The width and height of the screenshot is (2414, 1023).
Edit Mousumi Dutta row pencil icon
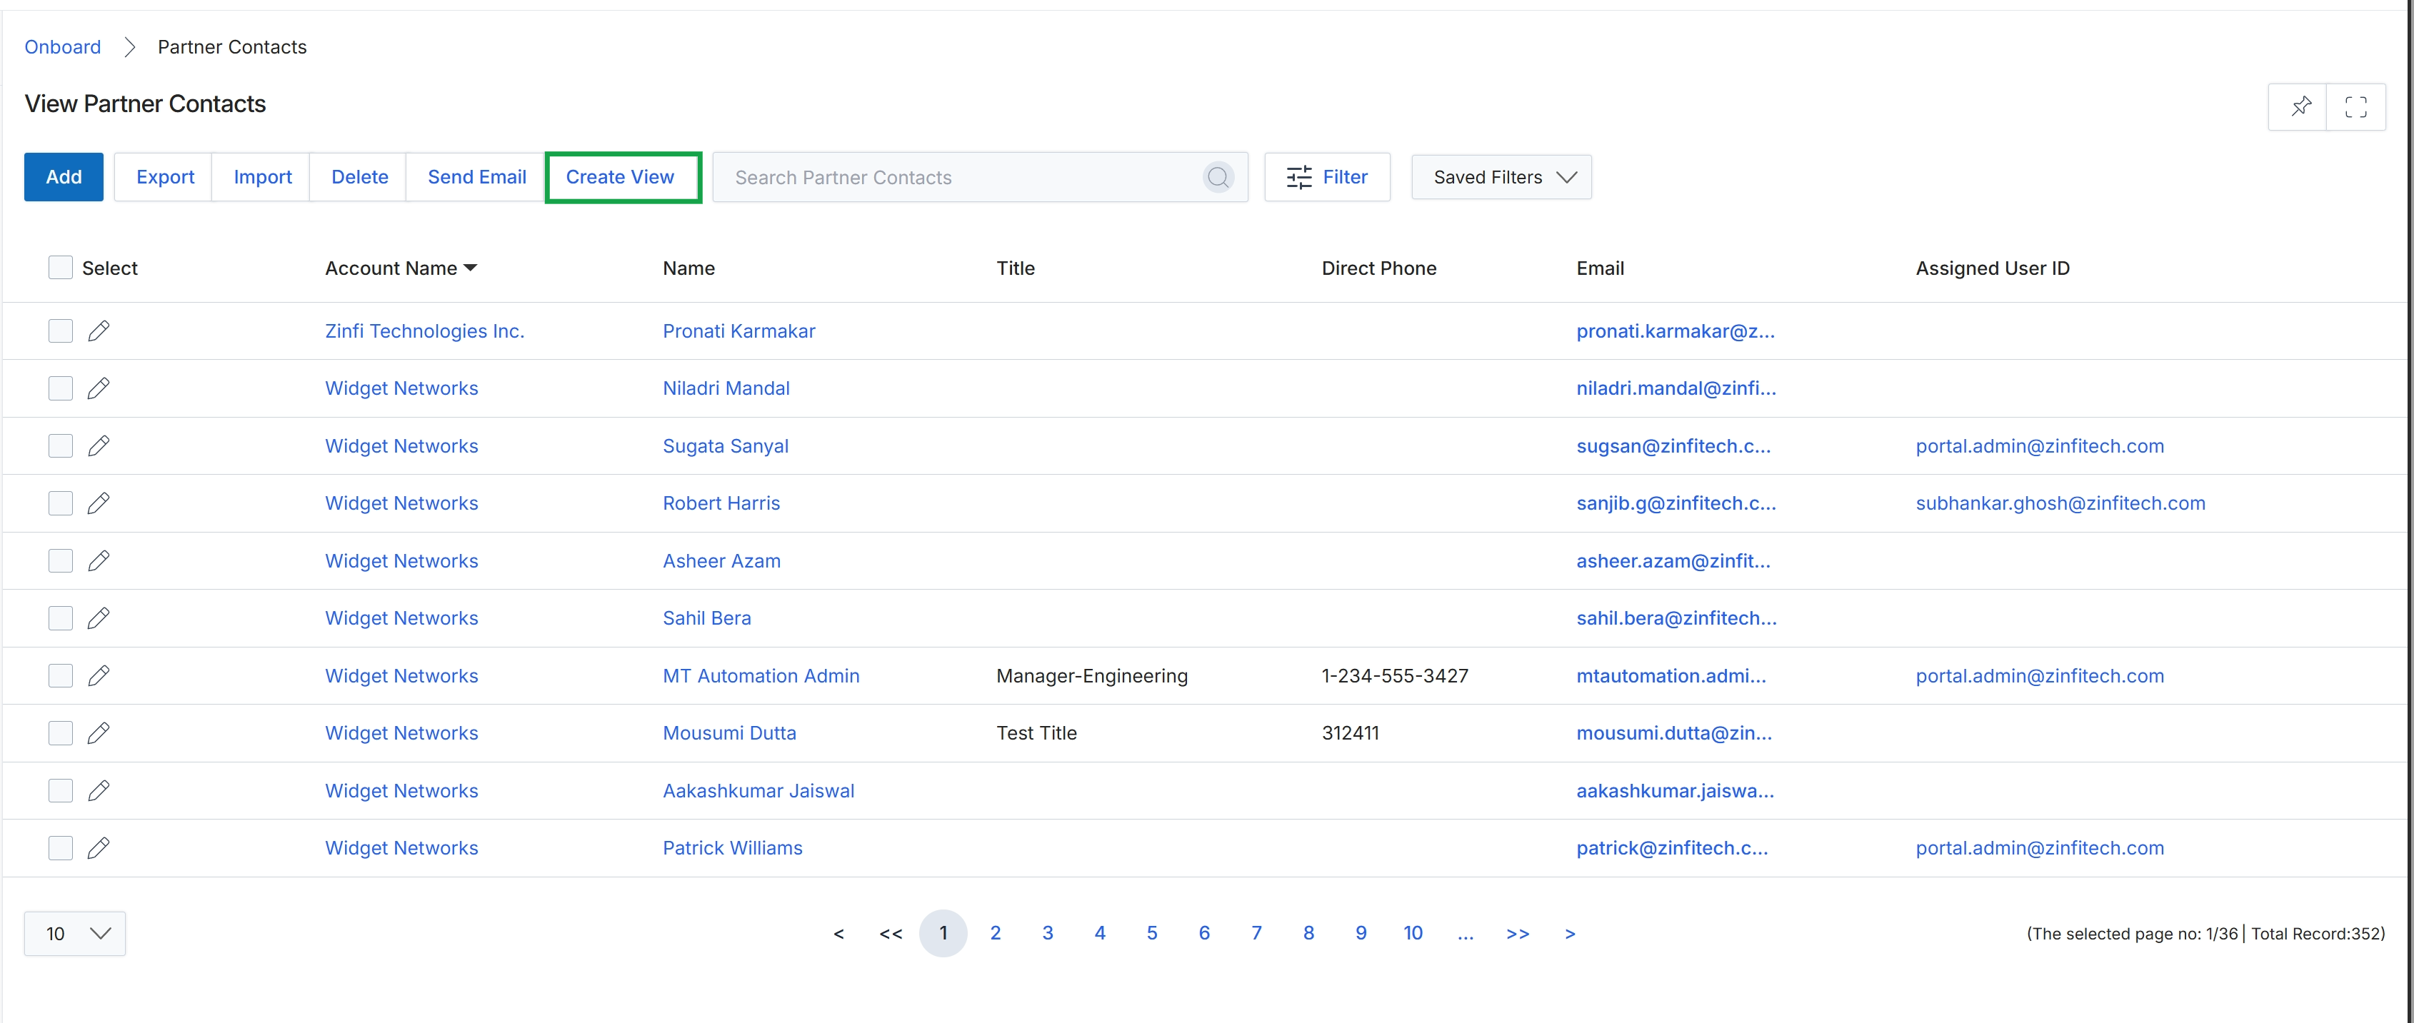pos(99,732)
